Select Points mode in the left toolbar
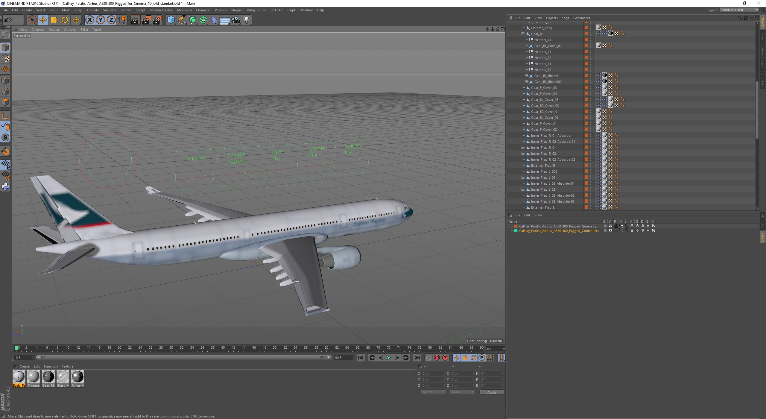Viewport: 766px width, 419px height. click(x=5, y=81)
